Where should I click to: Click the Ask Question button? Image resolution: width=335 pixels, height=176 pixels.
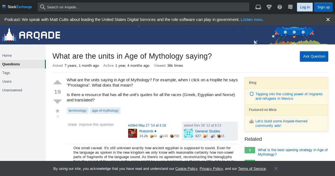pyautogui.click(x=314, y=56)
